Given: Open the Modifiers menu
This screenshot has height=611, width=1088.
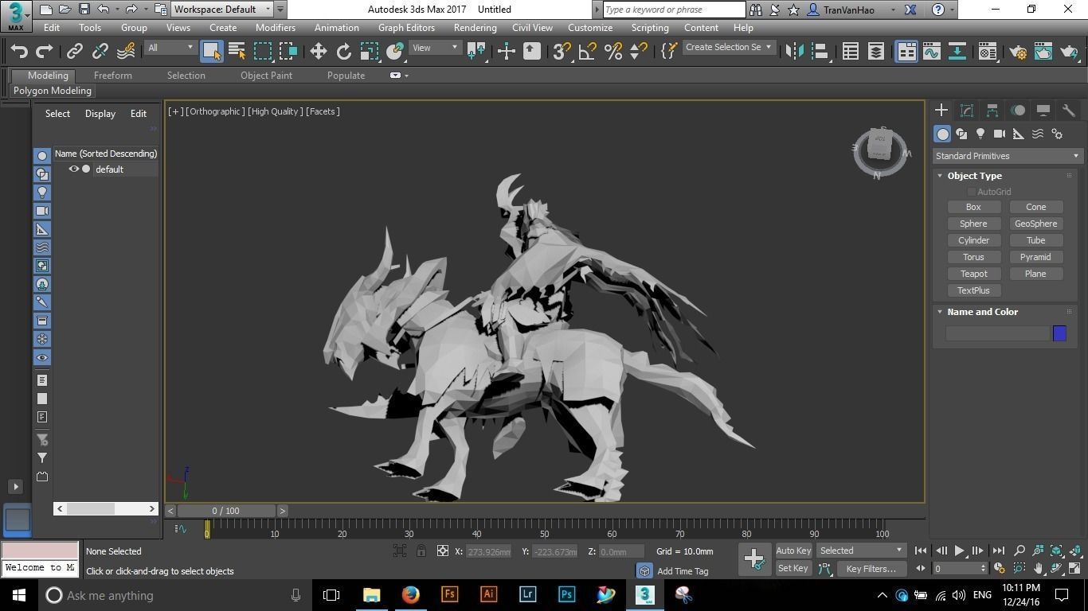Looking at the screenshot, I should tap(275, 27).
